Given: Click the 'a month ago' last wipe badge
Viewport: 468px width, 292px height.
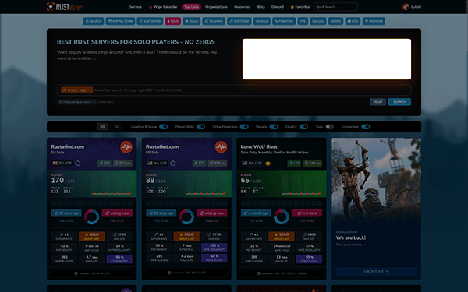Looking at the screenshot, I should [256, 213].
